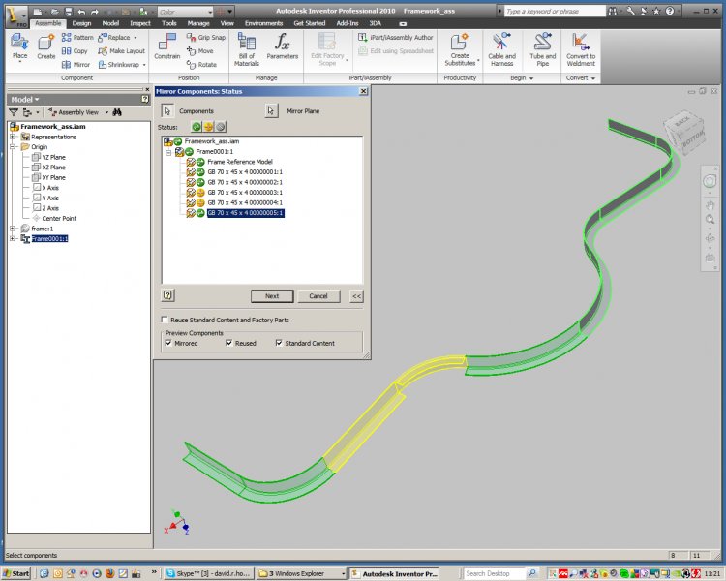
Task: Open Bill of Materials
Action: click(246, 49)
